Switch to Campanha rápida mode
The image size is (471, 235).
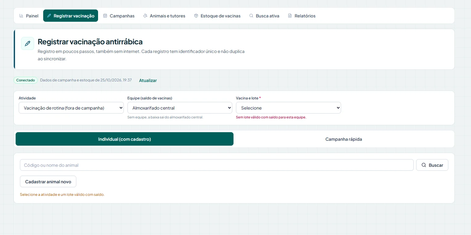[x=344, y=139]
